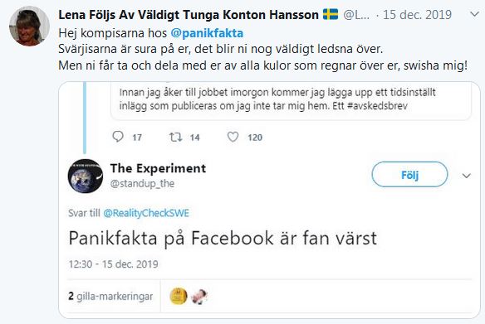Image resolution: width=485 pixels, height=324 pixels.
Task: Click the pink liker avatar
Action: click(199, 297)
